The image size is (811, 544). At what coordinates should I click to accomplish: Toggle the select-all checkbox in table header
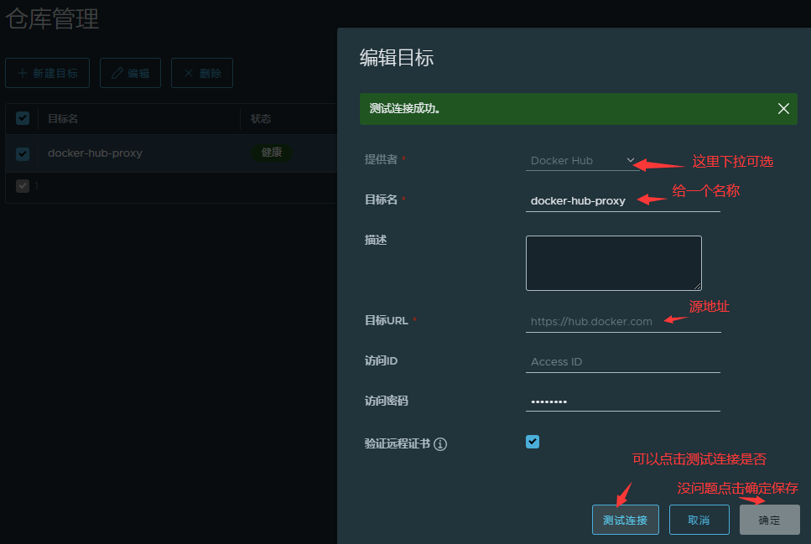click(x=23, y=119)
